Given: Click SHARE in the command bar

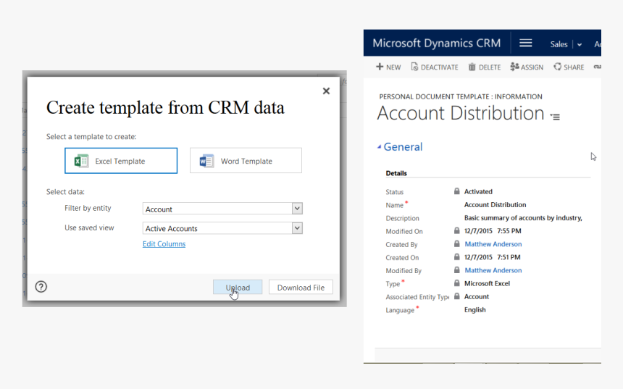Looking at the screenshot, I should click(569, 67).
